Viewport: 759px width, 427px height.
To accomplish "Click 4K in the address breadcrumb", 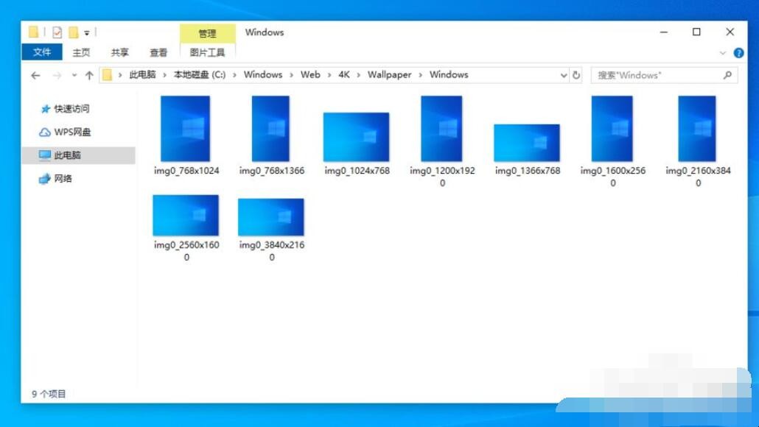I will point(343,74).
